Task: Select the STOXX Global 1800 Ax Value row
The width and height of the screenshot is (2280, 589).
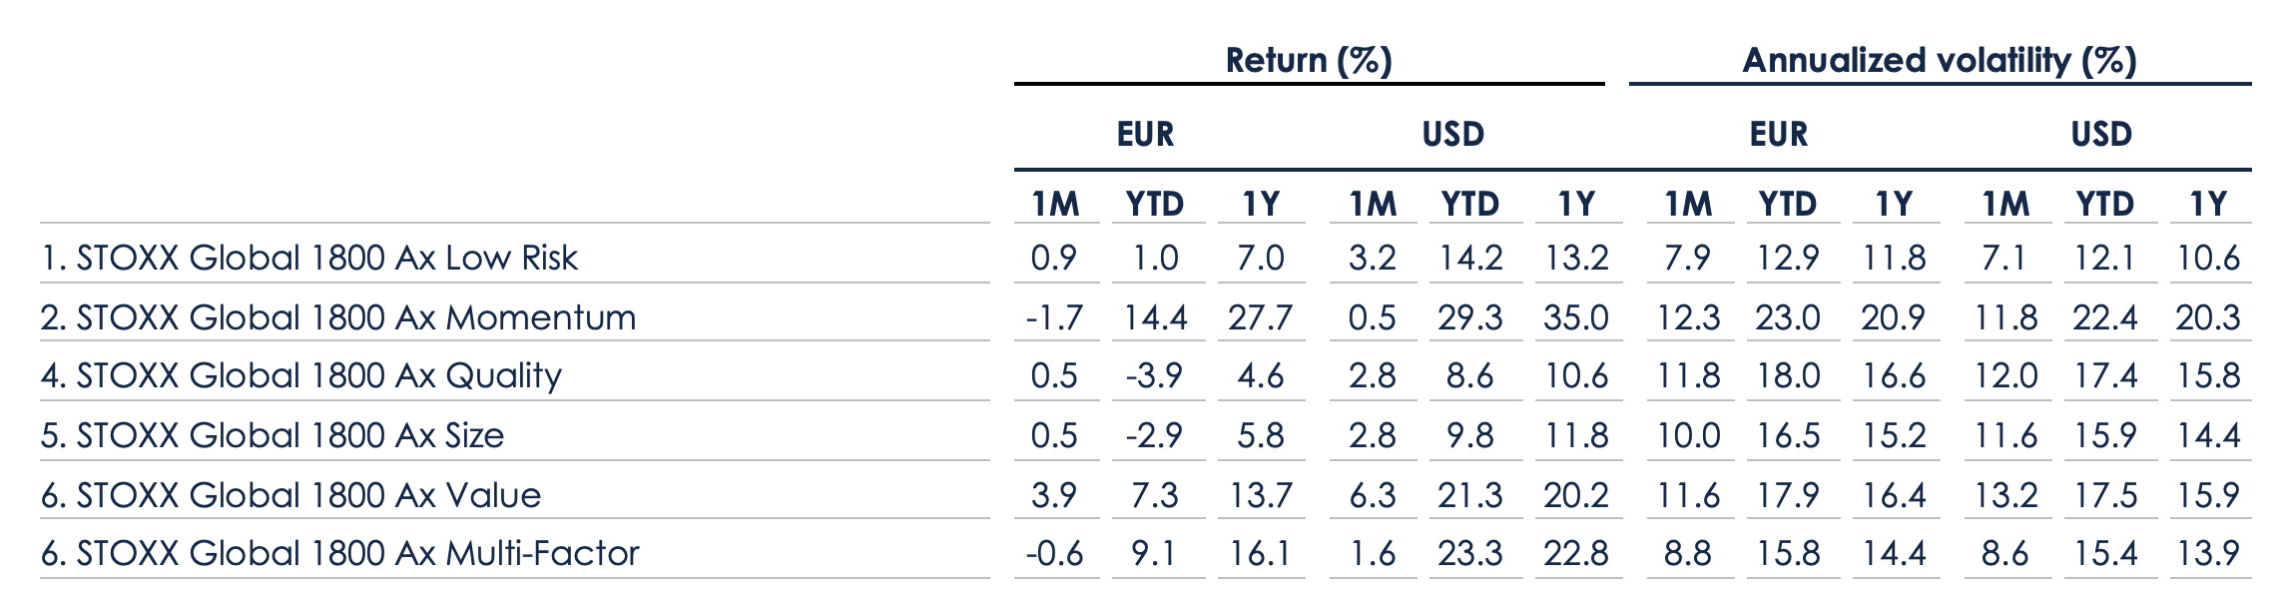Action: [x=290, y=495]
